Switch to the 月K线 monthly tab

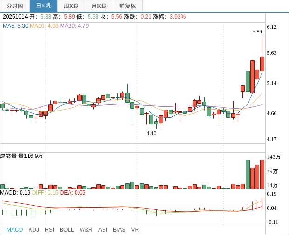(x=99, y=6)
